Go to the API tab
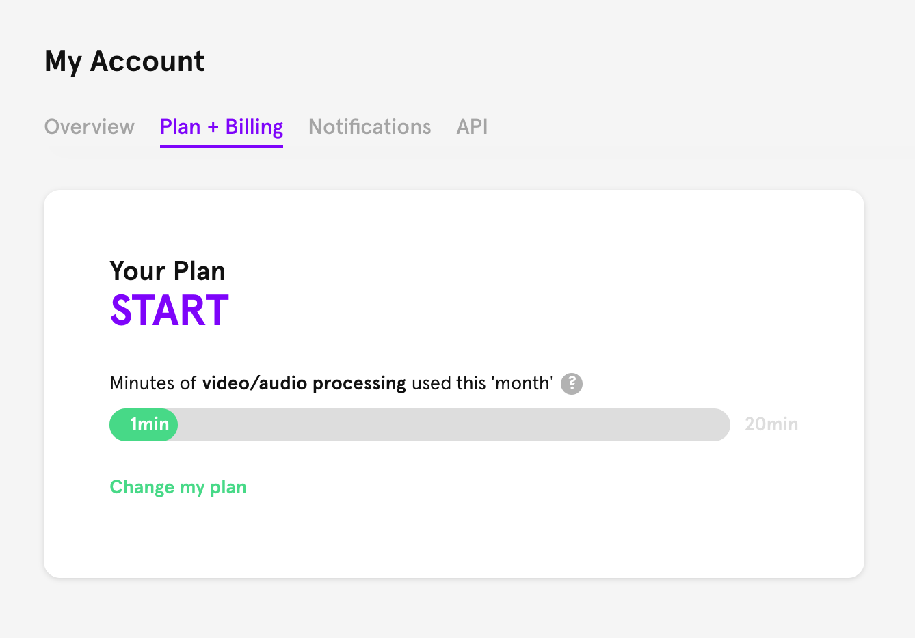This screenshot has height=638, width=915. click(x=472, y=127)
